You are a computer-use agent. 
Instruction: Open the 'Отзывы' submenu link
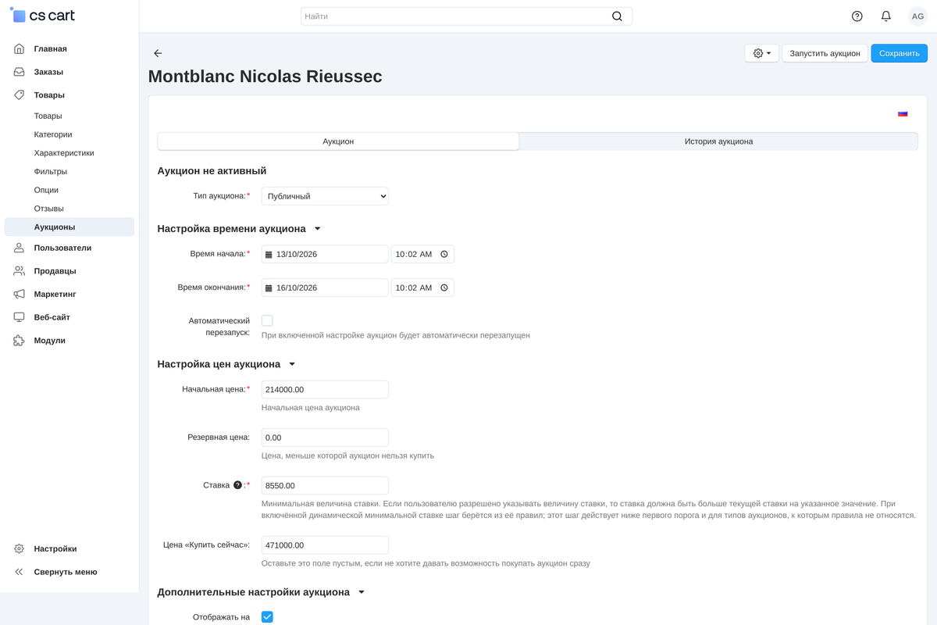coord(49,209)
